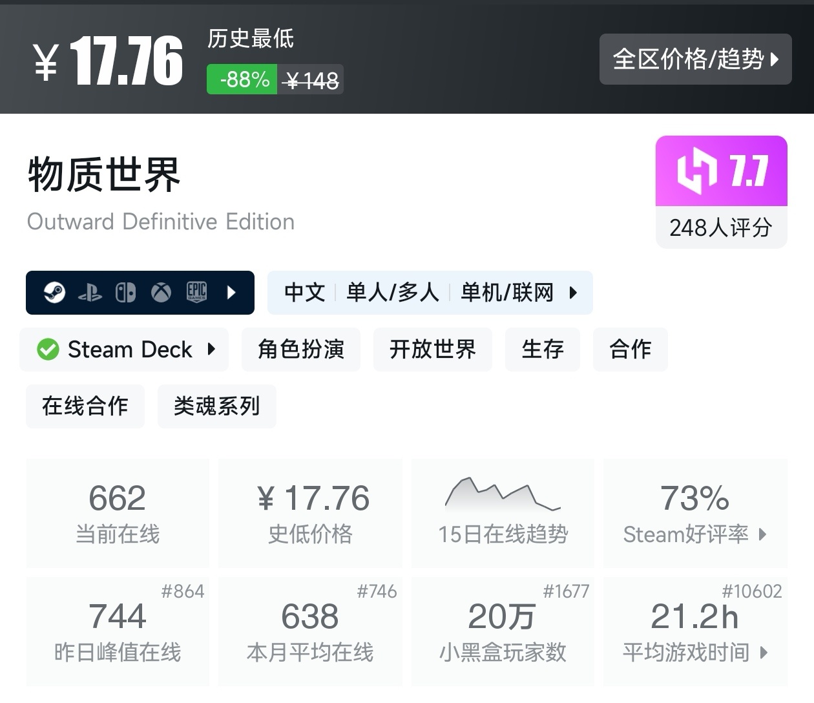Click the Steam platform icon
814x703 pixels.
coord(54,293)
